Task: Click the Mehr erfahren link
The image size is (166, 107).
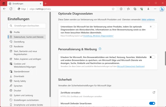Action: [148, 19]
